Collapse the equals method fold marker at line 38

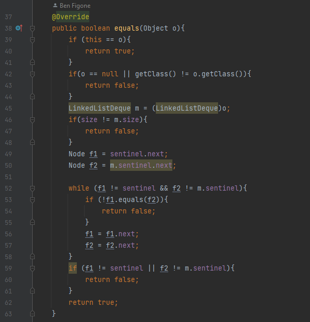pos(32,28)
